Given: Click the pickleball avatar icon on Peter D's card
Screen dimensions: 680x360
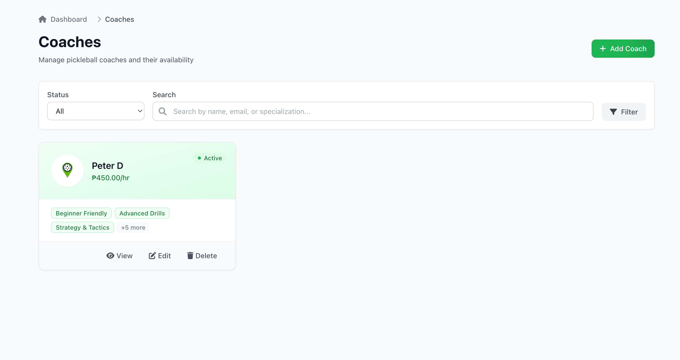Looking at the screenshot, I should pyautogui.click(x=67, y=171).
